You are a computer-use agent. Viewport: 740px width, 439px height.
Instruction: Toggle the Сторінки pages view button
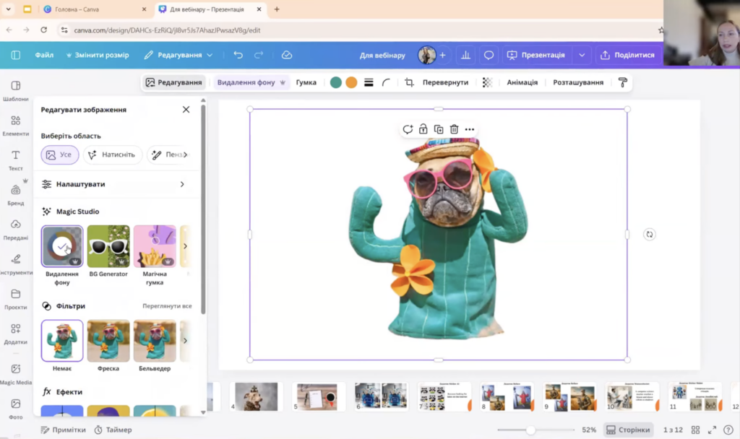(x=628, y=430)
